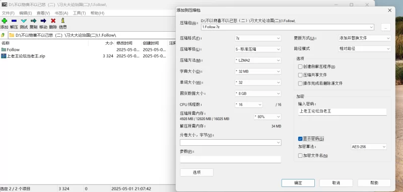Click the Move (移动) arrow icon
Image resolution: width=403 pixels, height=192 pixels.
coord(43,21)
